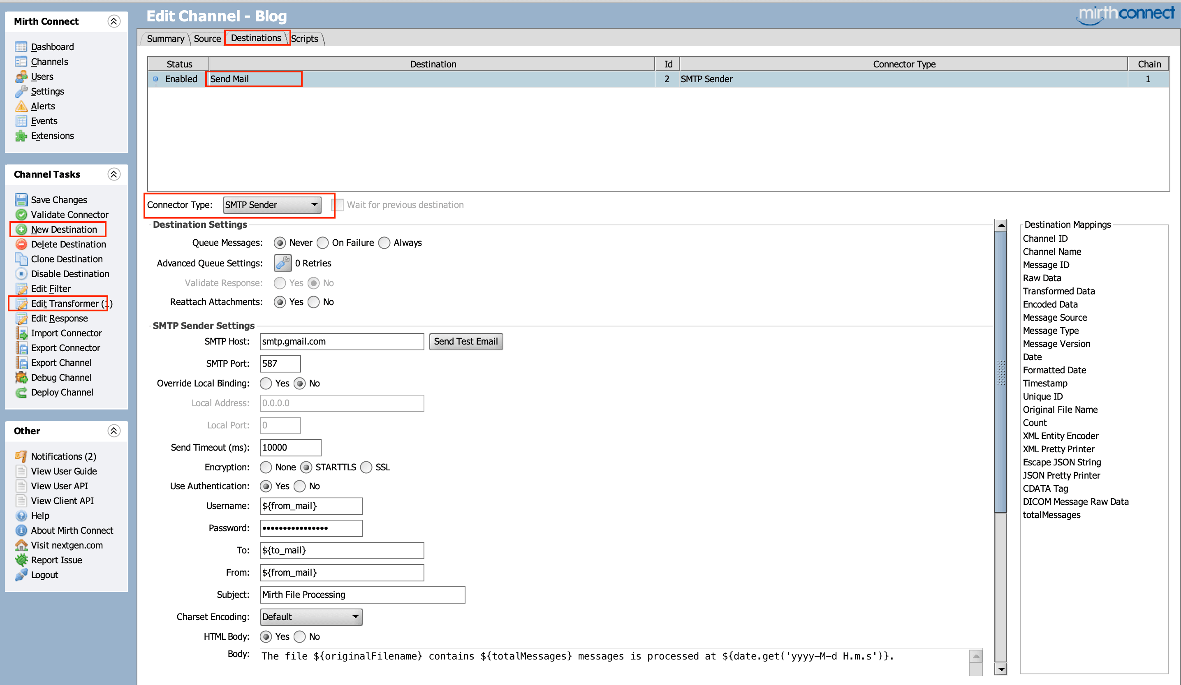Screen dimensions: 1181x685
Task: Select the Send Mail destination row
Action: [x=658, y=79]
